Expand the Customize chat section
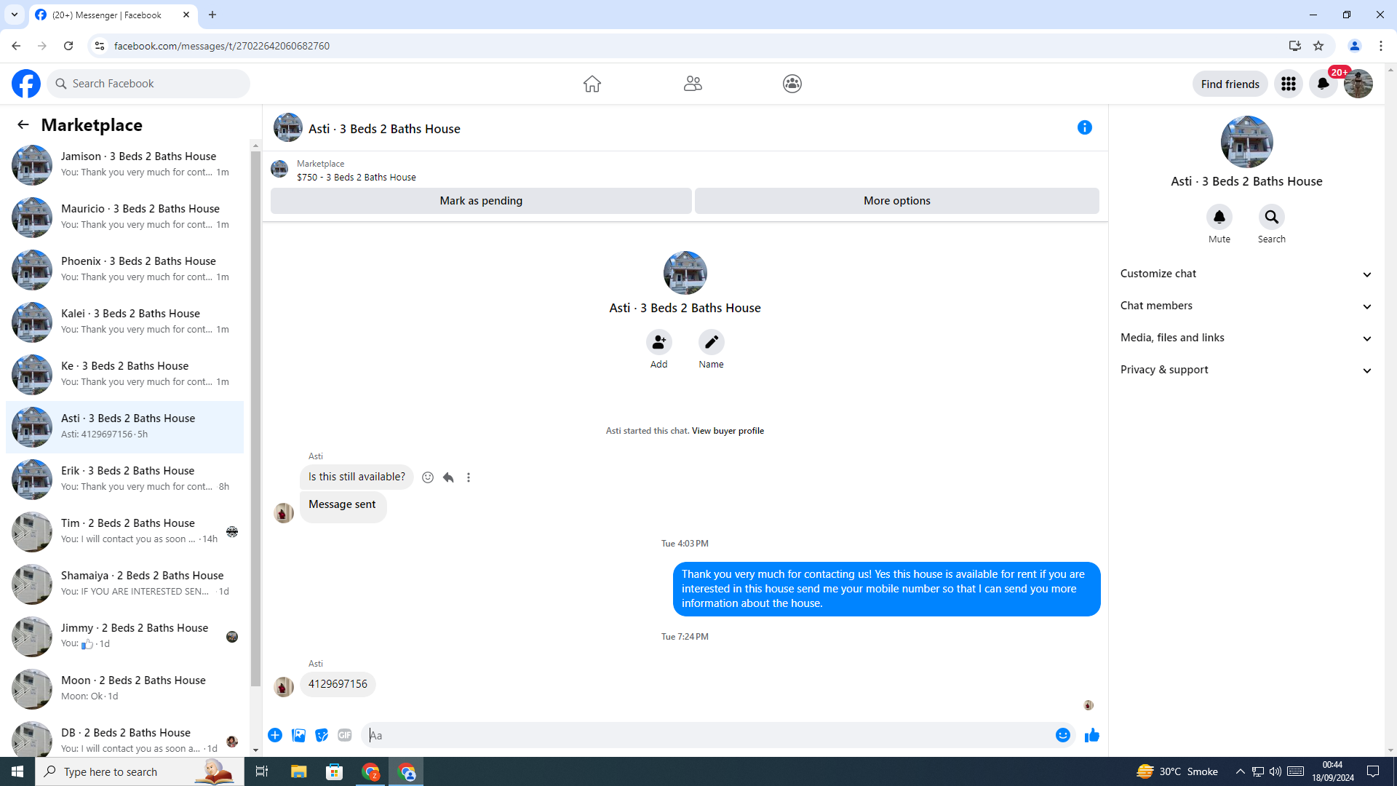The image size is (1397, 786). (x=1246, y=274)
